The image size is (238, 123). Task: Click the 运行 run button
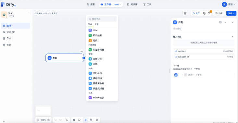click(x=196, y=13)
